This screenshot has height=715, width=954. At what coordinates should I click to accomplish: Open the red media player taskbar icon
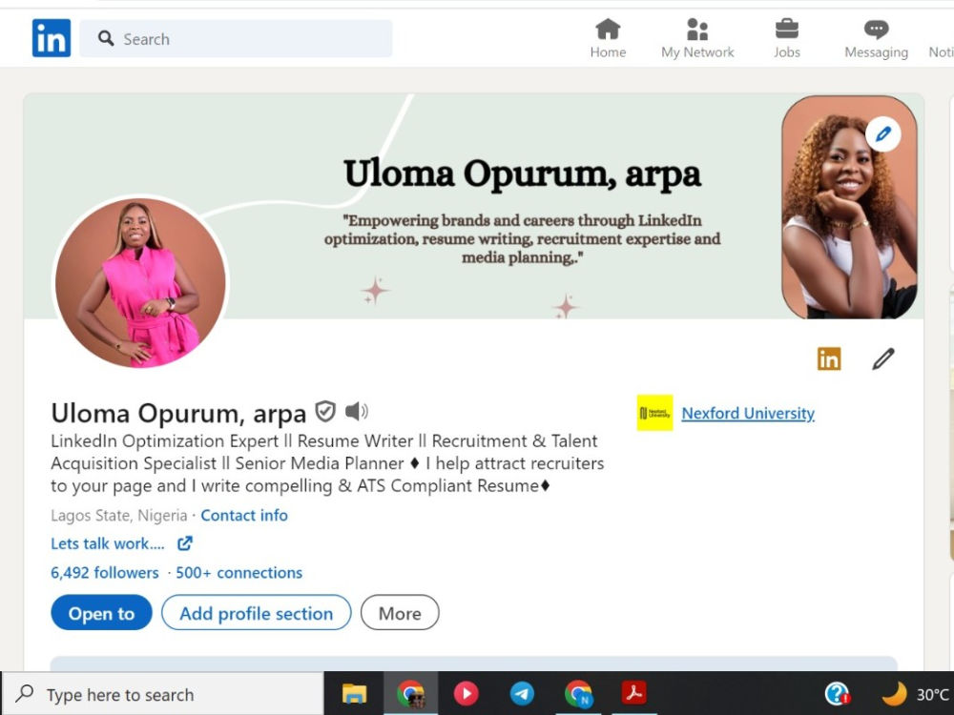tap(467, 693)
